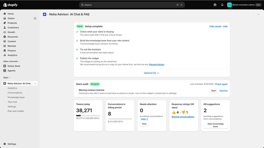Expand the Optional (3) section
Image resolution: width=264 pixels, height=148 pixels.
tap(151, 73)
